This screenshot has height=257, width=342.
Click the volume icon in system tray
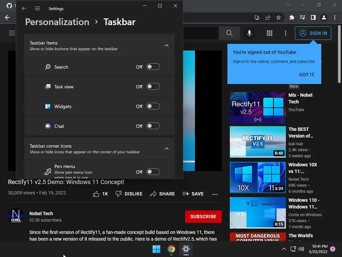[301, 249]
